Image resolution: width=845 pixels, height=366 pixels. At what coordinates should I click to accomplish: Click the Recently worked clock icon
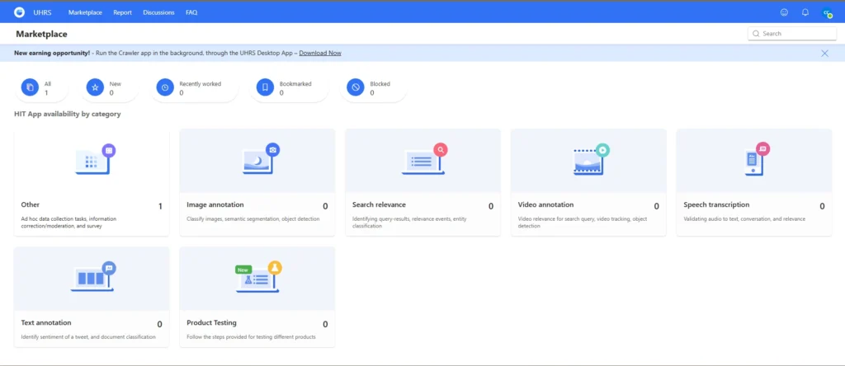165,87
